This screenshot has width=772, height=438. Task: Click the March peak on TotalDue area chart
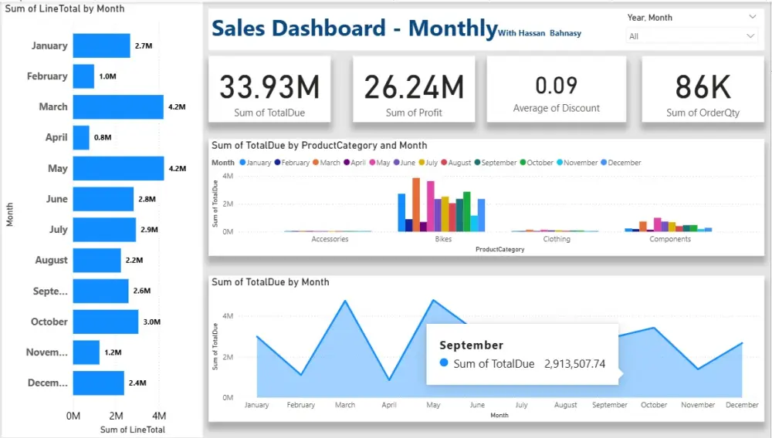[345, 301]
